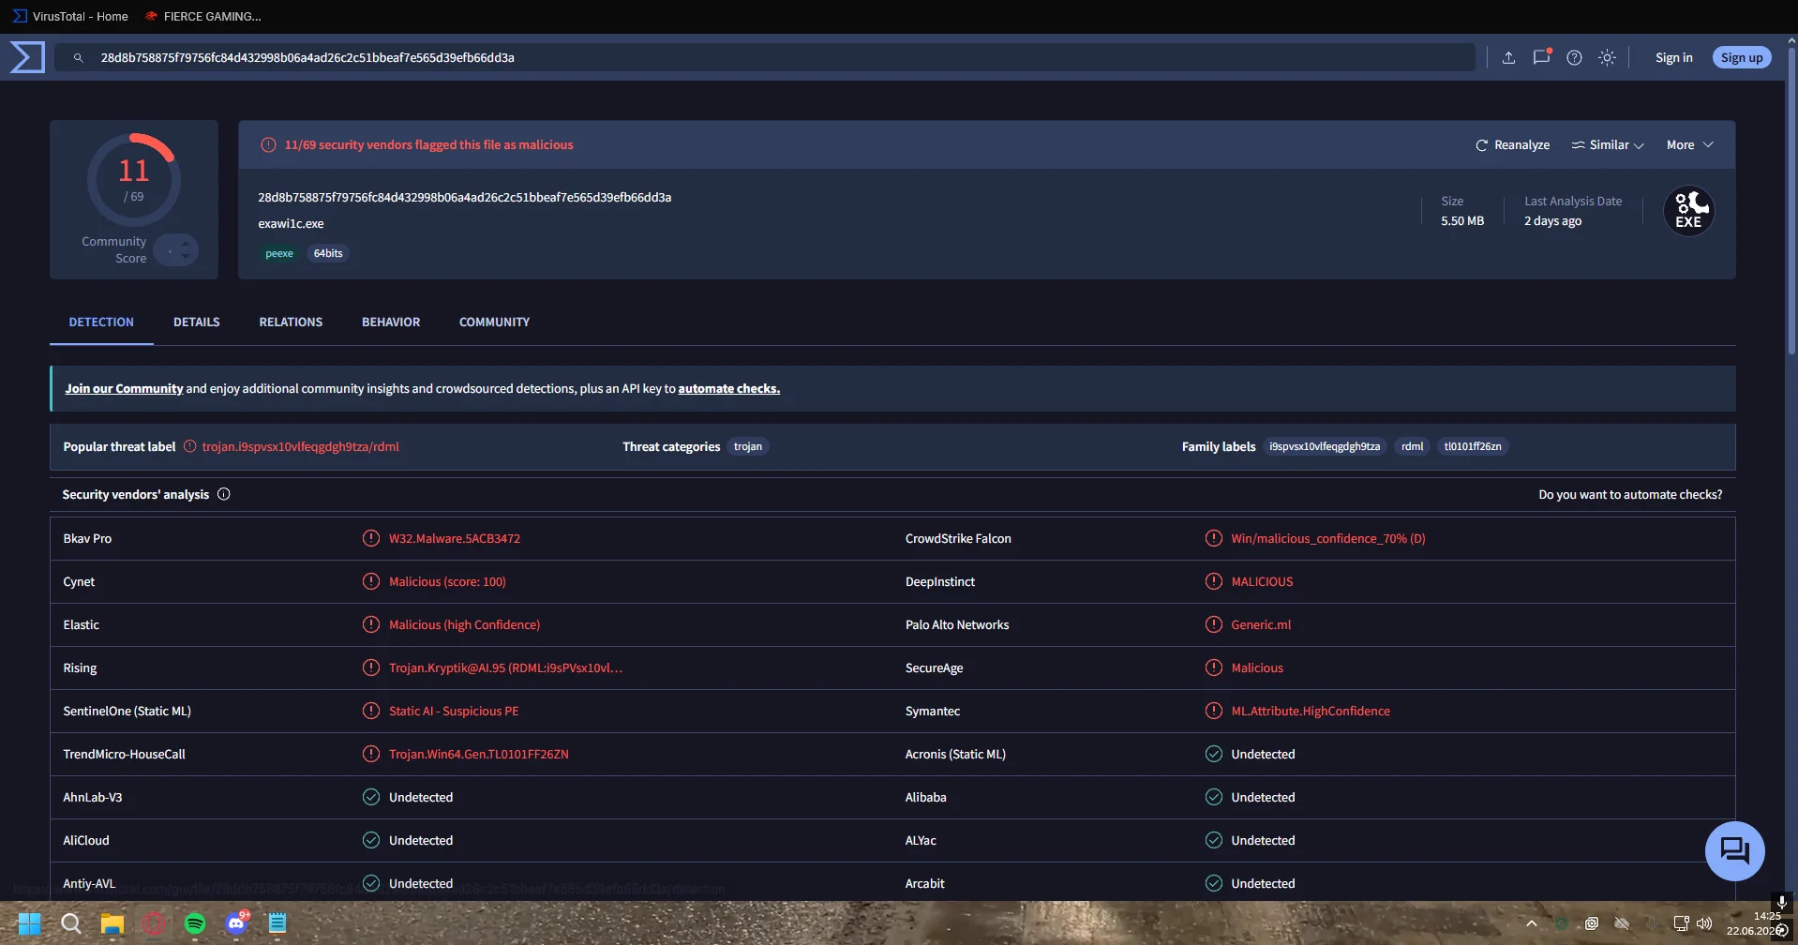The image size is (1798, 945).
Task: Click the rdml family label
Action: coord(1413,446)
